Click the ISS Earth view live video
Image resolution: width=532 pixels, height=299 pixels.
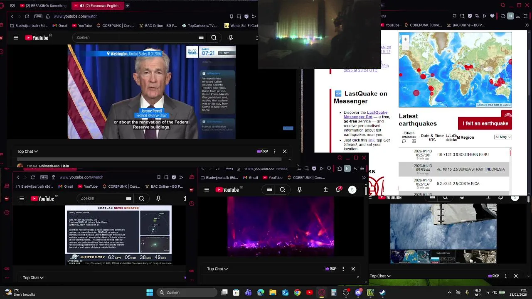pos(443,233)
